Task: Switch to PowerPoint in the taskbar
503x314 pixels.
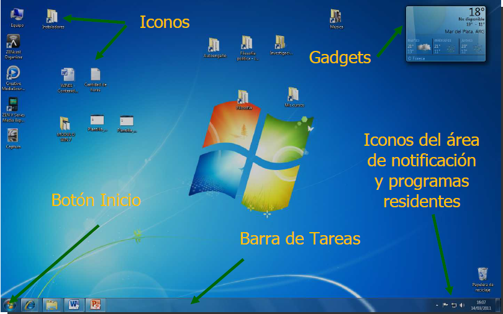Action: pyautogui.click(x=95, y=305)
